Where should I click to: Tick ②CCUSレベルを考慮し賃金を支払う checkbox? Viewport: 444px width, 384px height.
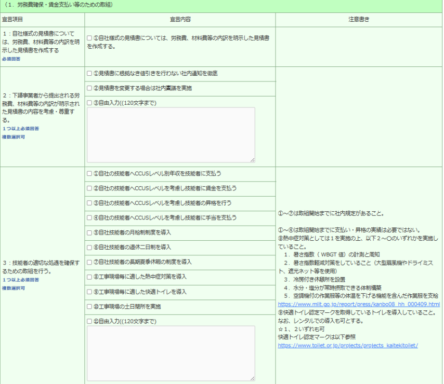coord(90,188)
